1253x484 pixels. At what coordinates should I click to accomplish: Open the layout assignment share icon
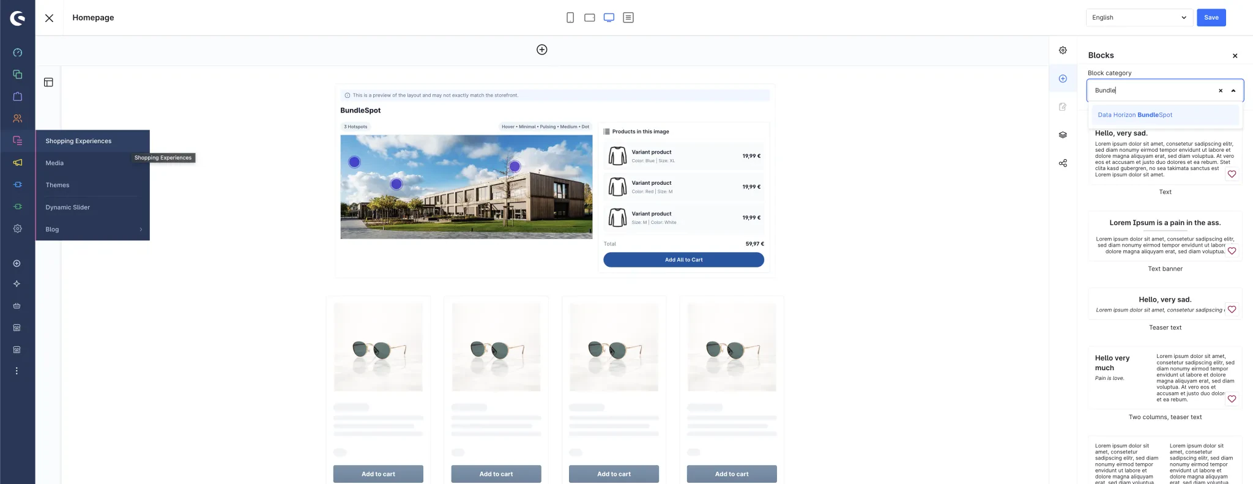tap(1063, 163)
